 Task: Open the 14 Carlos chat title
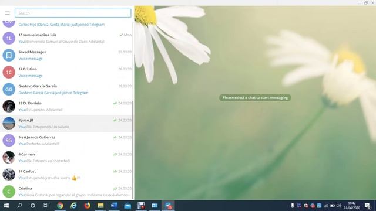(27, 171)
